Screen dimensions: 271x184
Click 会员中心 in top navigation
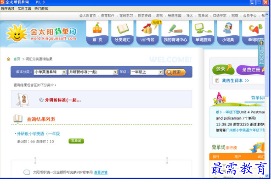coord(250,16)
